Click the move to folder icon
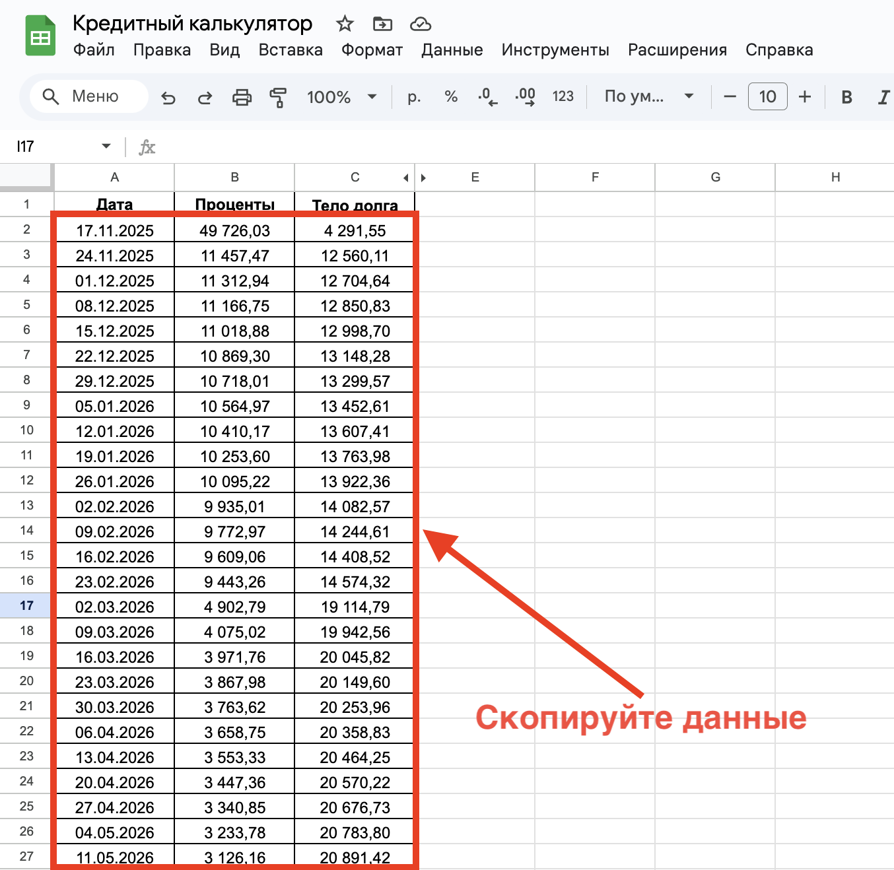The width and height of the screenshot is (894, 870). [382, 24]
